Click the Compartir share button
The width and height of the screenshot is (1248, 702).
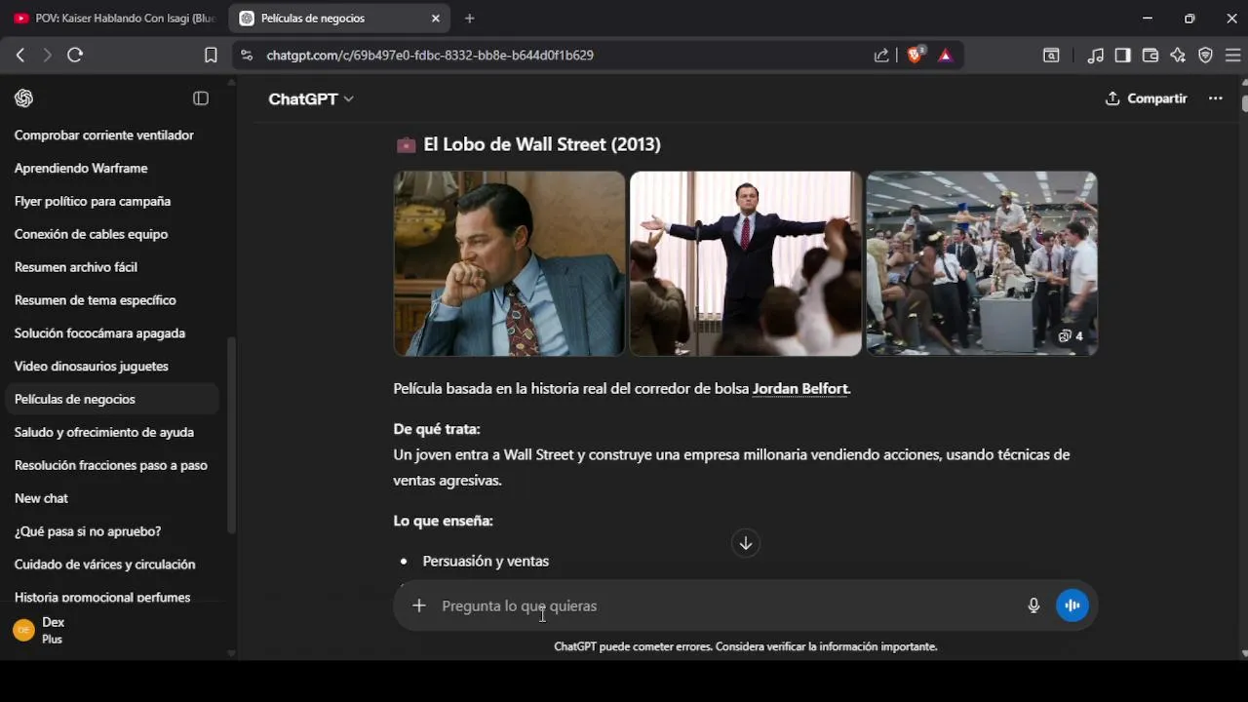point(1146,98)
